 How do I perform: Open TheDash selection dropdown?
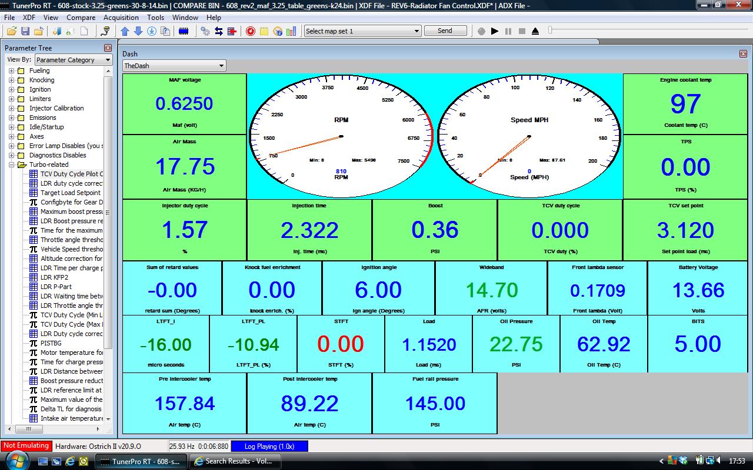174,66
